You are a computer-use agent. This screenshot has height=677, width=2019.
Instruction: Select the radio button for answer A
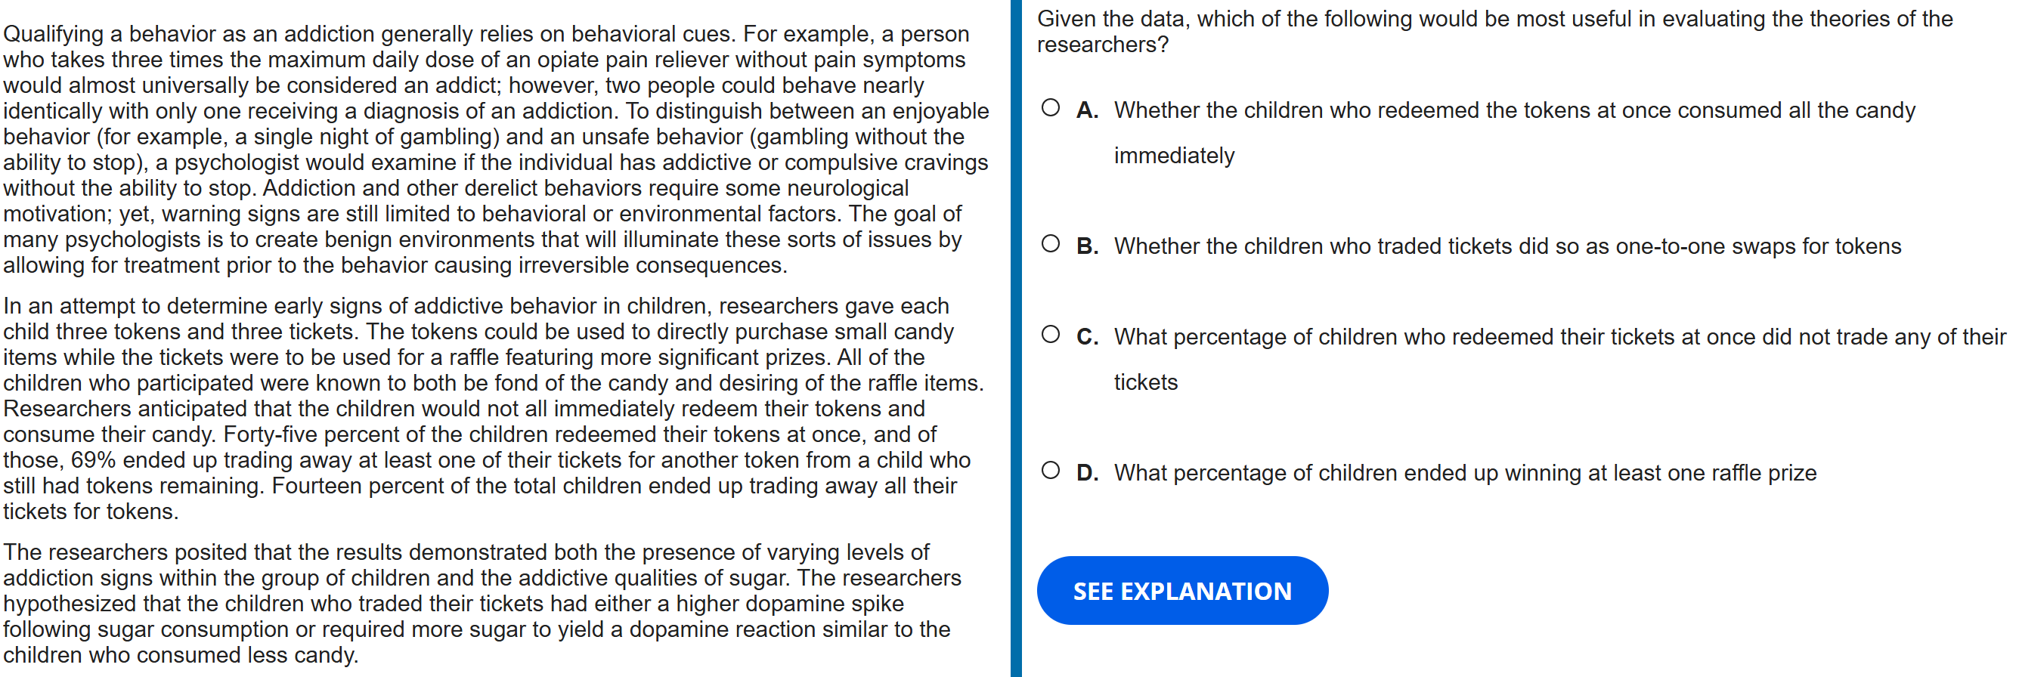tap(1050, 108)
